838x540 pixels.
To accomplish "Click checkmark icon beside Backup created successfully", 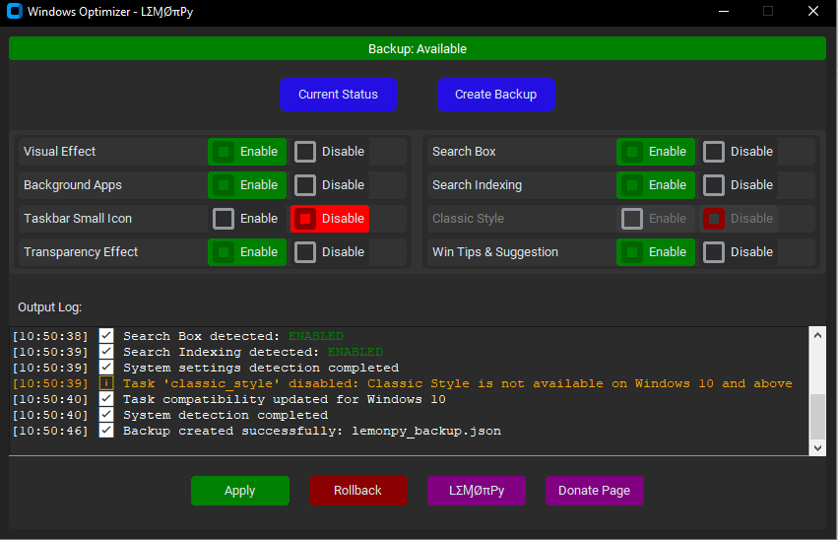I will click(106, 431).
